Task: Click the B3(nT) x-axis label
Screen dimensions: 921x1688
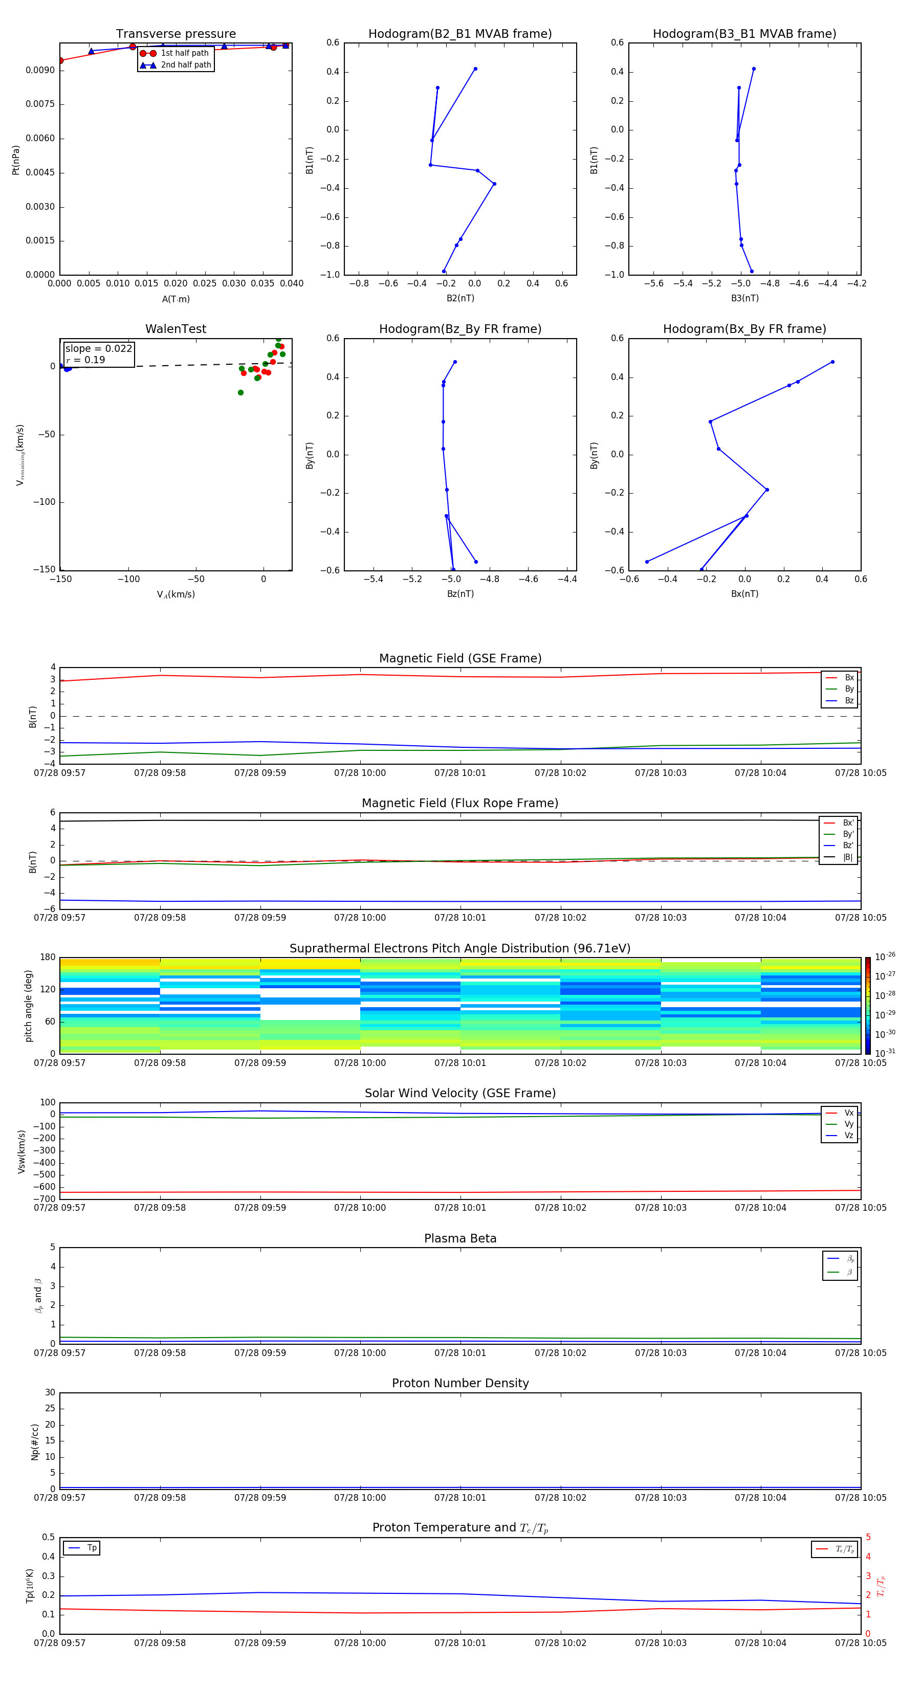Action: tap(744, 298)
